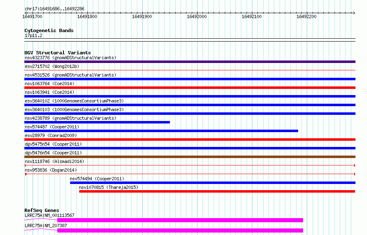The image size is (367, 235).
Task: Select the thin red nsv953836 variant line
Action: tap(190, 174)
